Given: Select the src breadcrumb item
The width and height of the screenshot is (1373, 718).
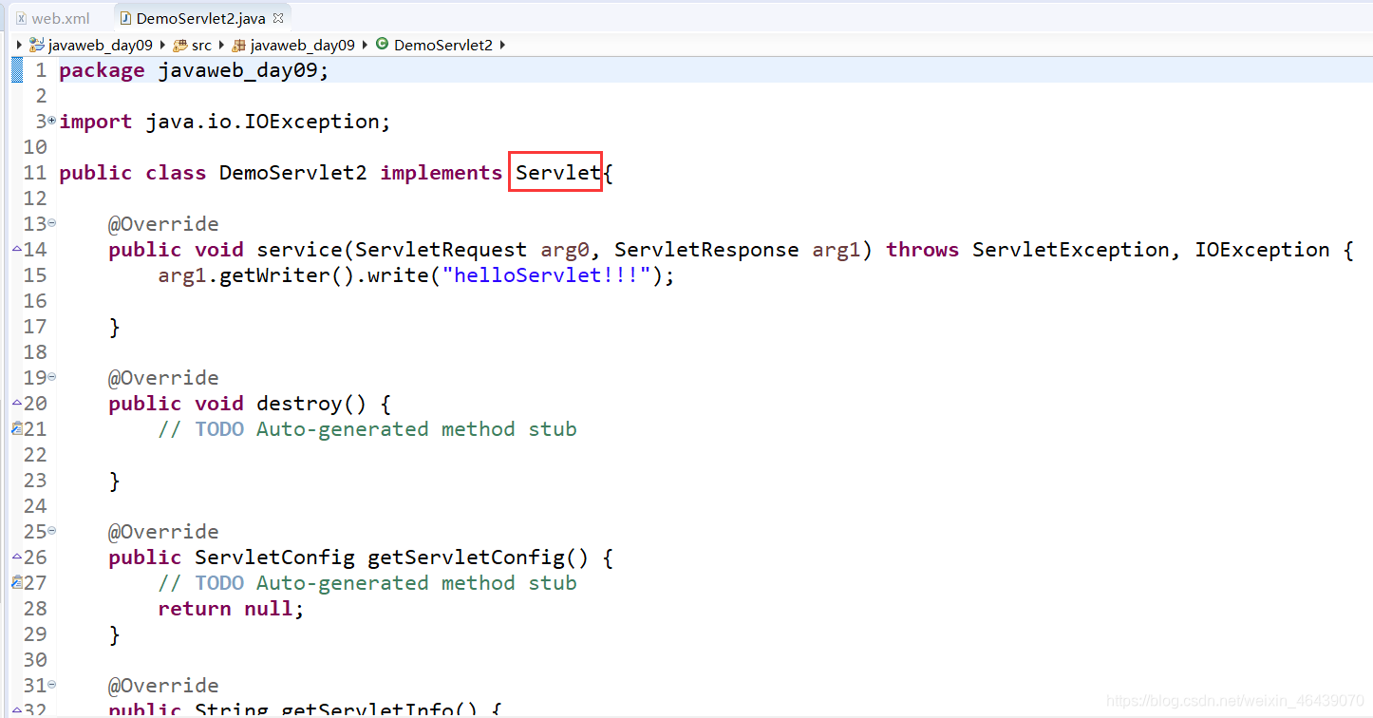Looking at the screenshot, I should (201, 45).
